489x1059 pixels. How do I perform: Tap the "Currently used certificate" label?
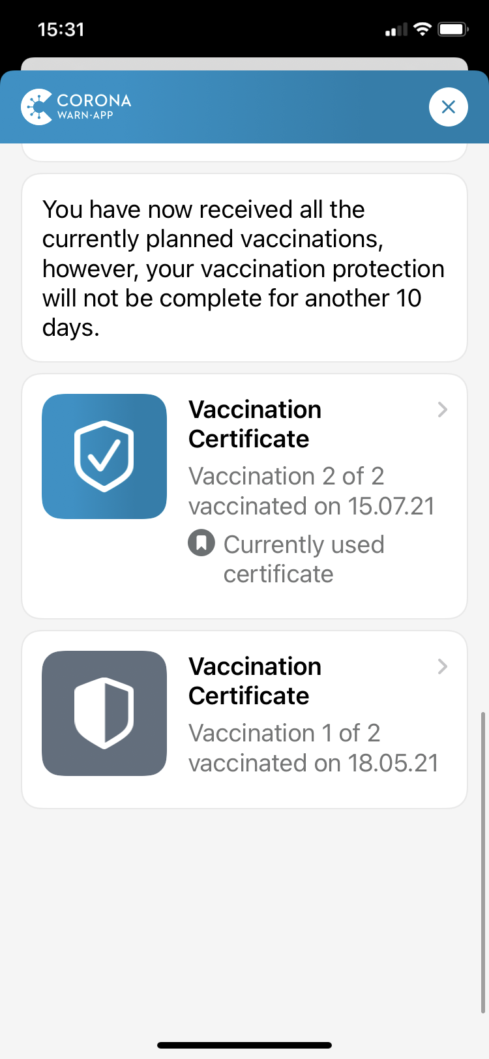point(303,559)
